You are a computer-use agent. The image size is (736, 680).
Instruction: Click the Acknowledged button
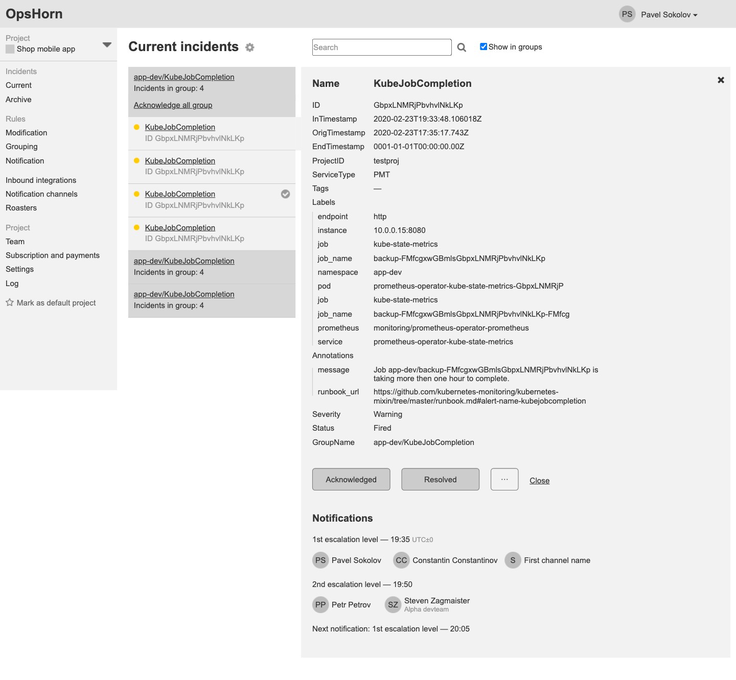(351, 479)
